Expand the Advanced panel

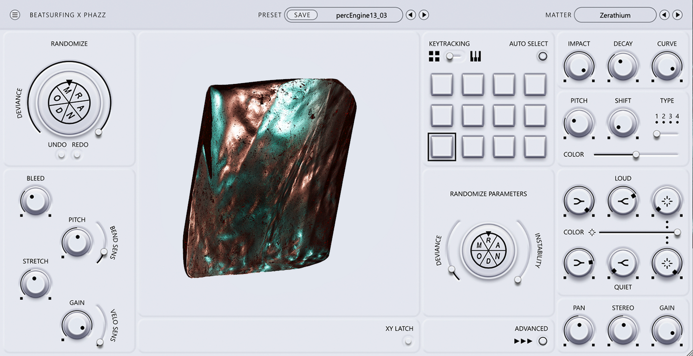coord(542,341)
